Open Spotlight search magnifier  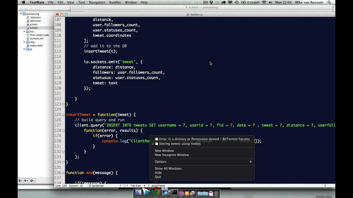point(329,2)
